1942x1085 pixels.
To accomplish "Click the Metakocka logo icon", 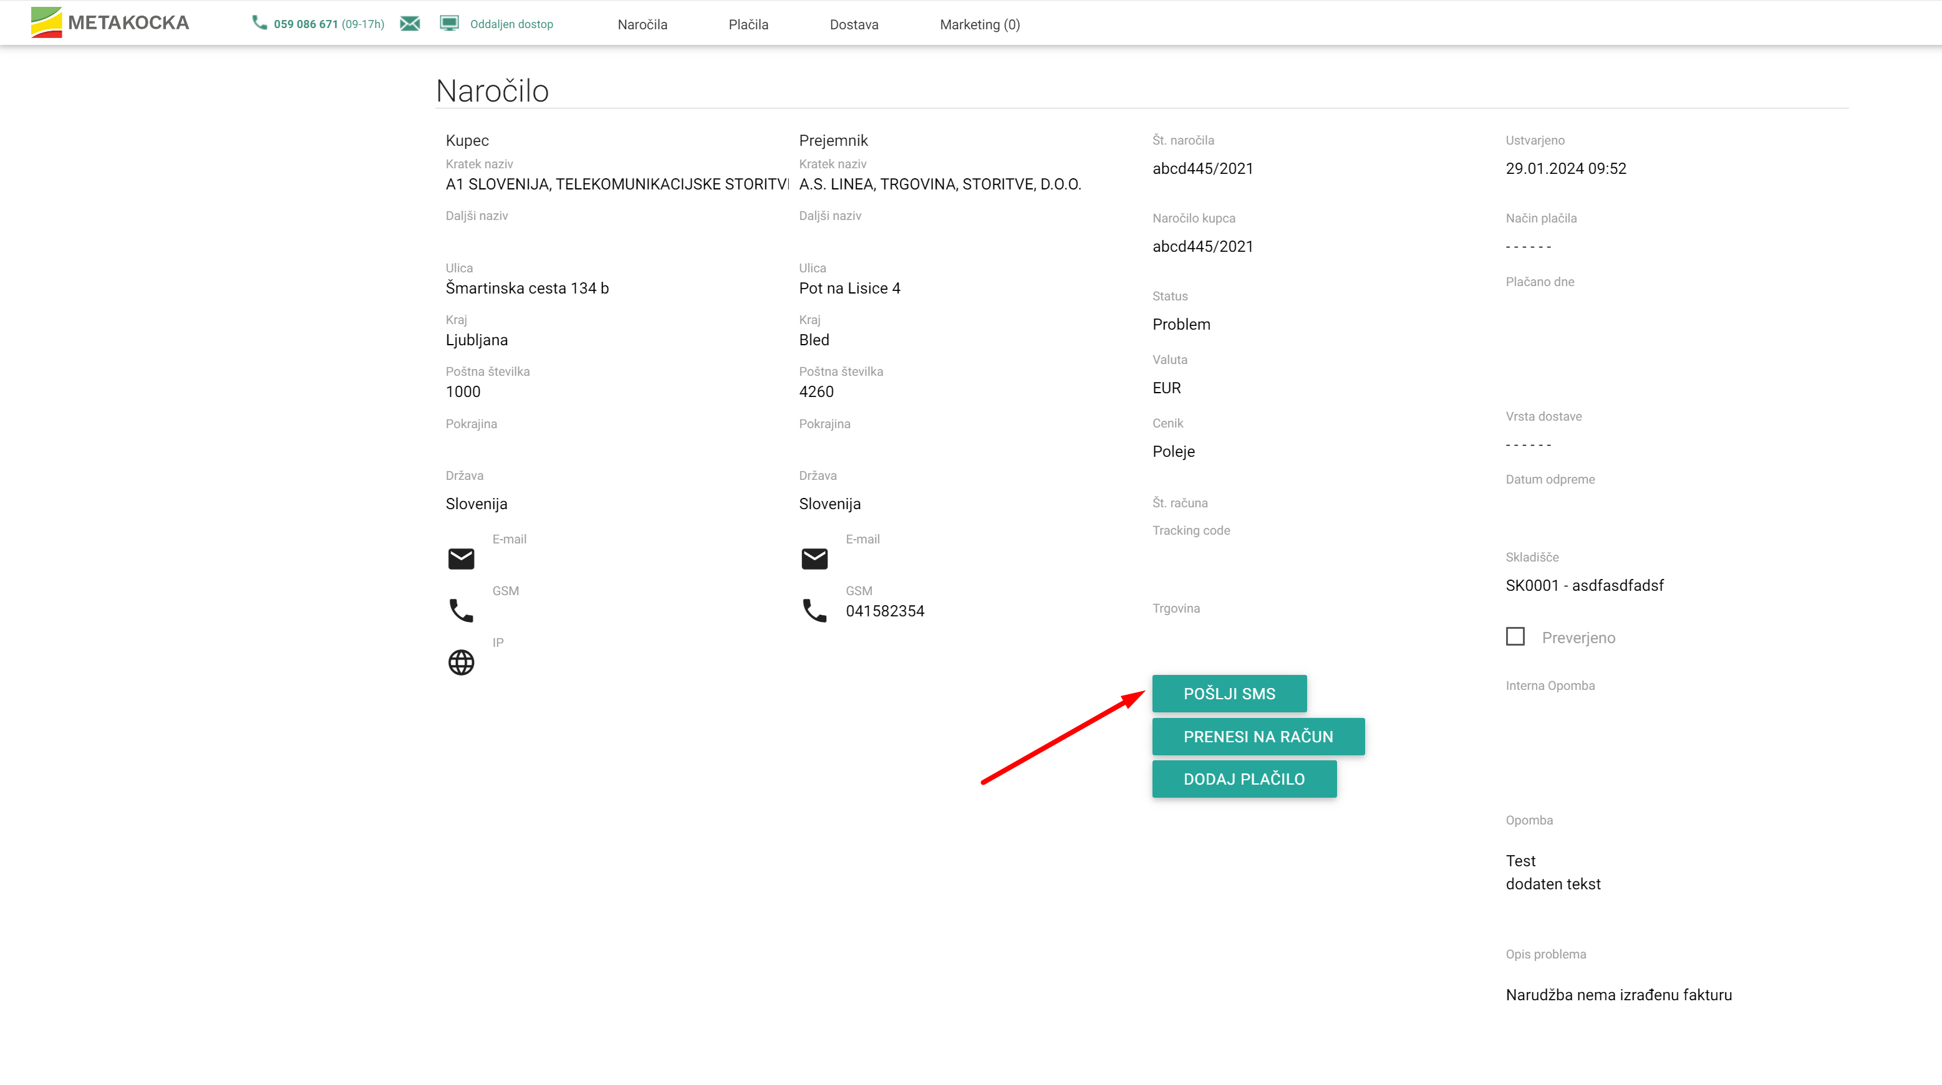I will (46, 22).
